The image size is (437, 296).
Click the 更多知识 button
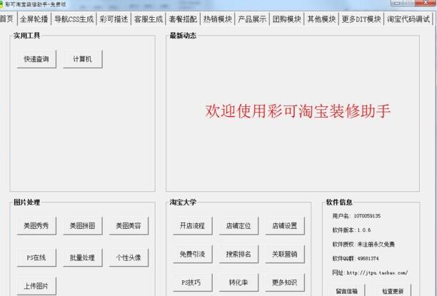click(x=285, y=282)
